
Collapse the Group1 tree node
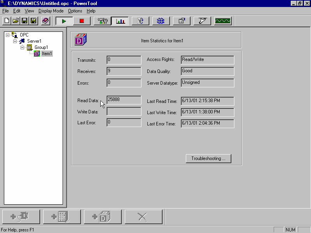coord(23,47)
